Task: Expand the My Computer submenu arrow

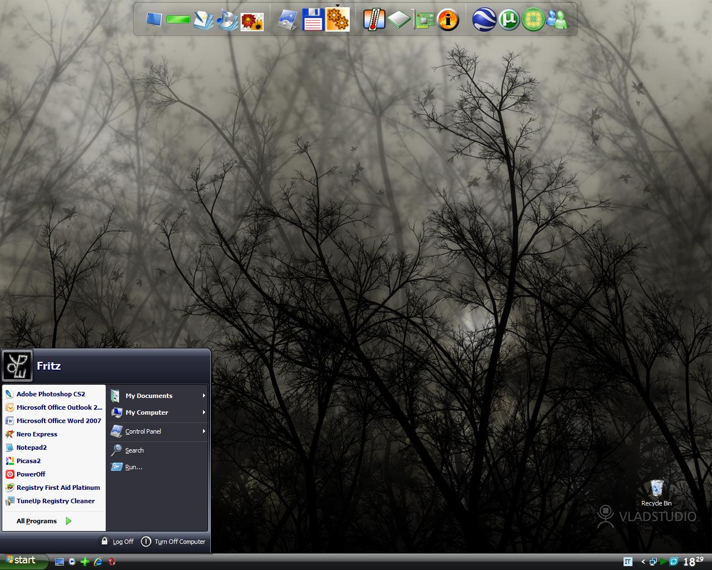Action: click(x=204, y=412)
